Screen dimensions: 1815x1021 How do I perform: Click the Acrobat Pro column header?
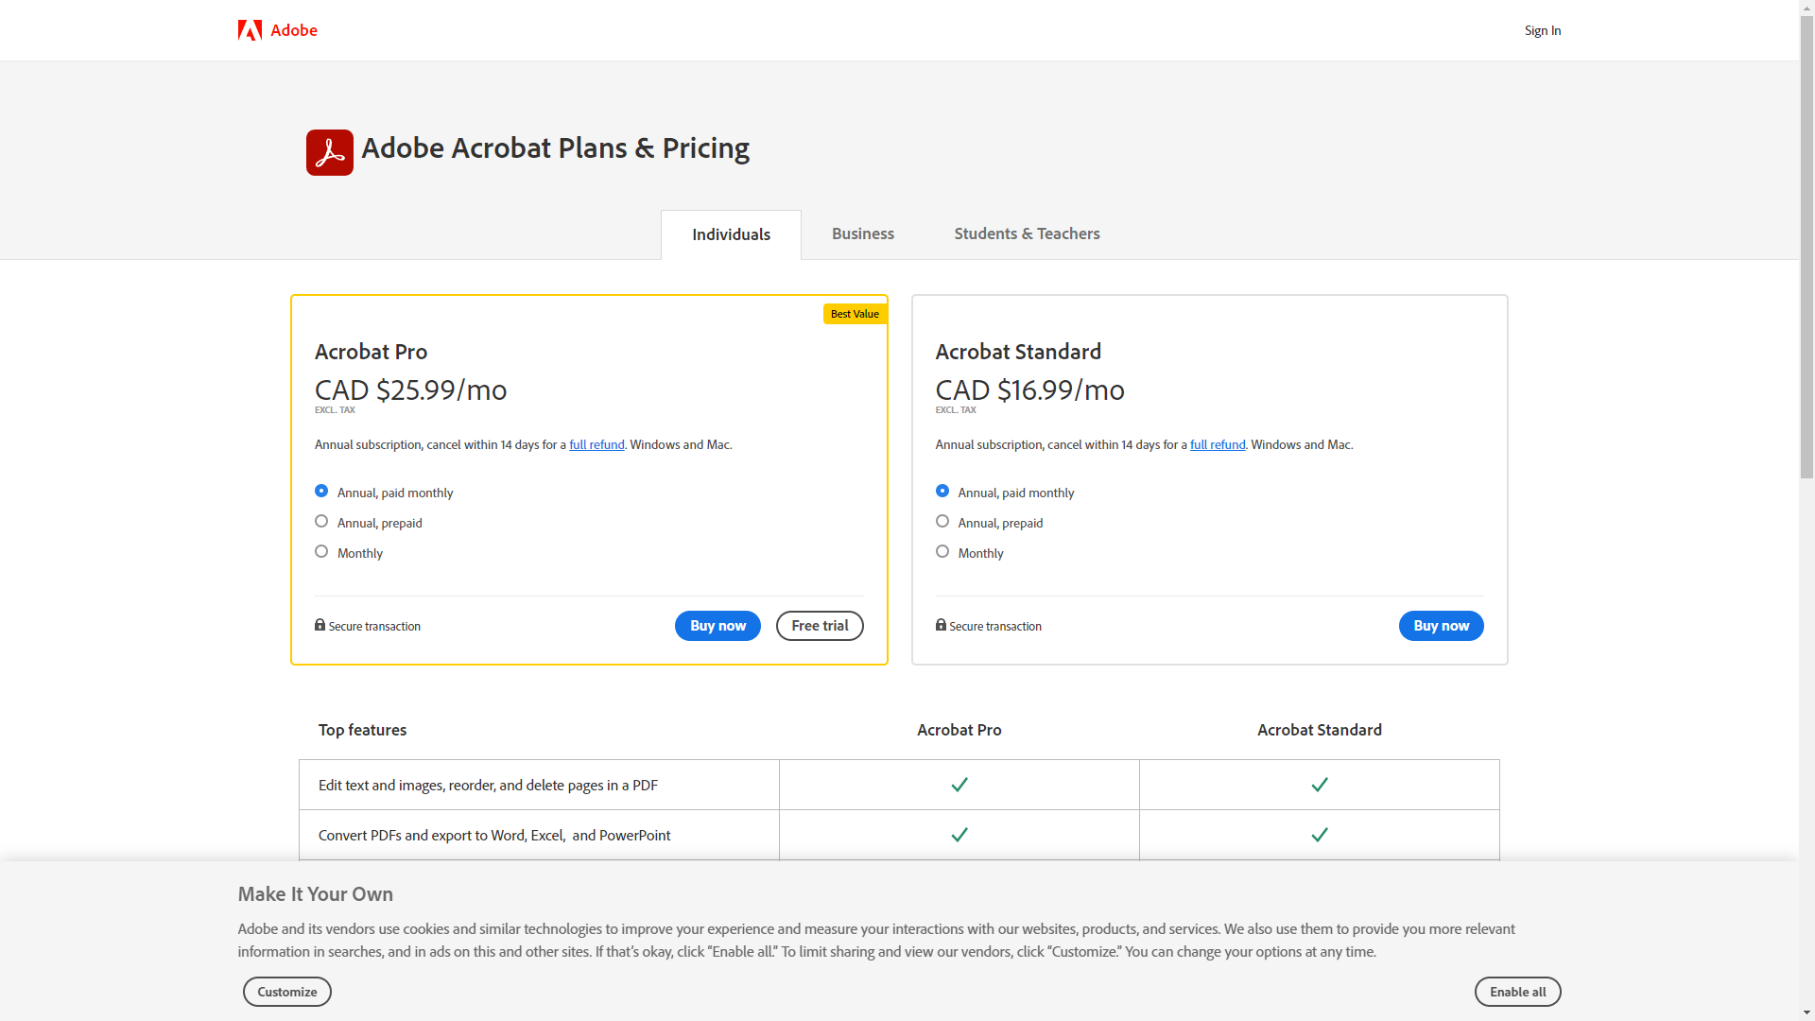(x=959, y=730)
